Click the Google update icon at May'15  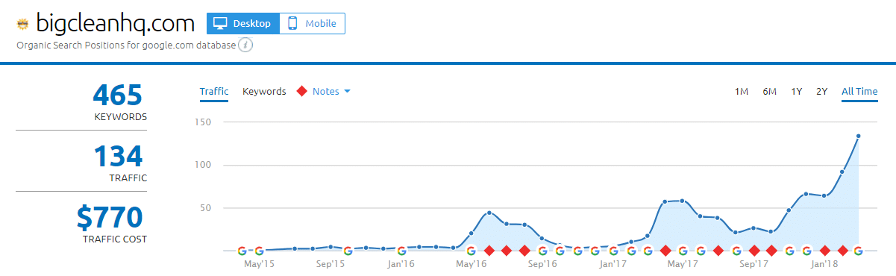pos(259,251)
